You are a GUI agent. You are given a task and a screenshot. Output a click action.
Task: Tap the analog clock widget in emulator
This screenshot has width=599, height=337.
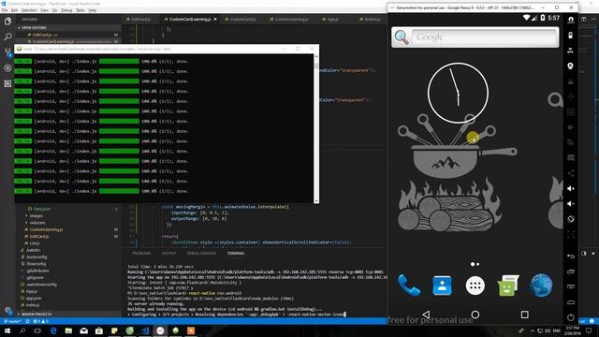458,93
